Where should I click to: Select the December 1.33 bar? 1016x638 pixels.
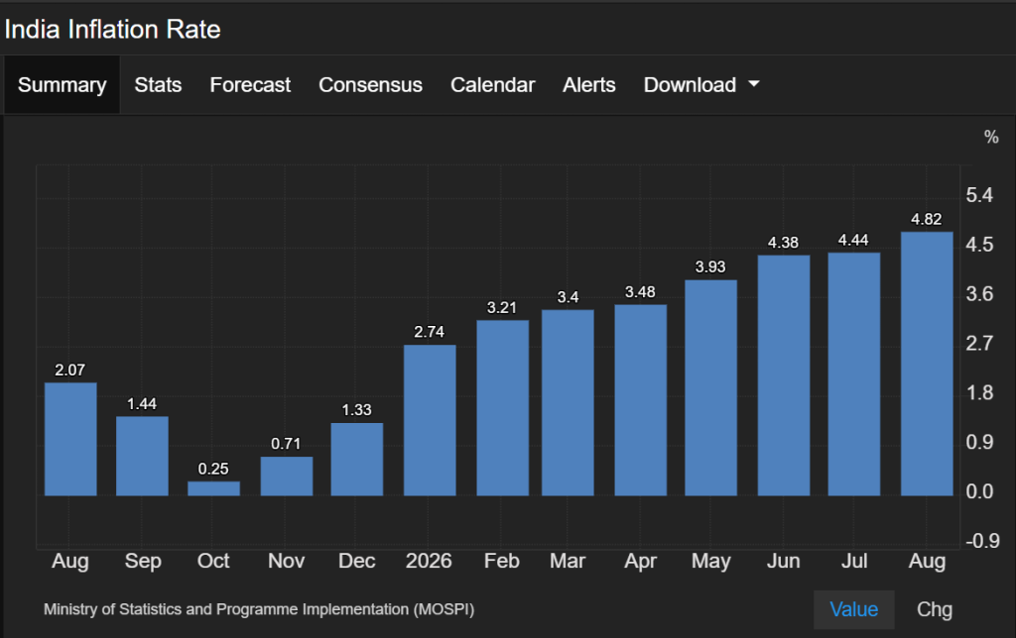[357, 460]
